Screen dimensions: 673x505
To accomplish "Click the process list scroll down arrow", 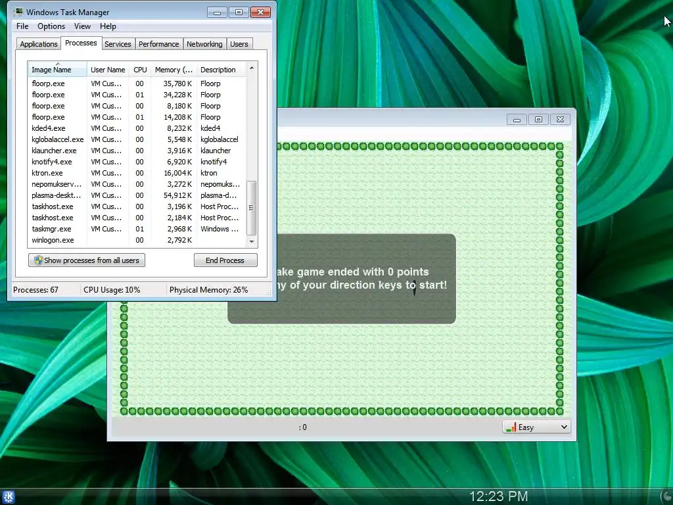I will coord(252,242).
